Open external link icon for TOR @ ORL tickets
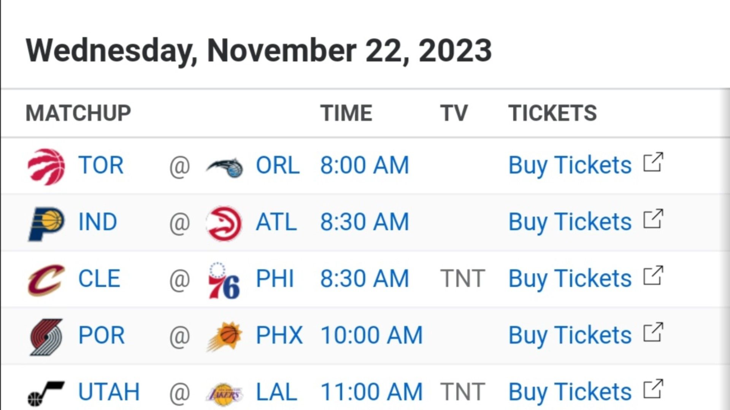The height and width of the screenshot is (410, 730). [653, 162]
